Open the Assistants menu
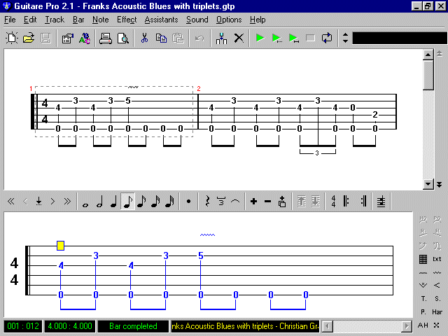This screenshot has height=336, width=448. coord(161,20)
